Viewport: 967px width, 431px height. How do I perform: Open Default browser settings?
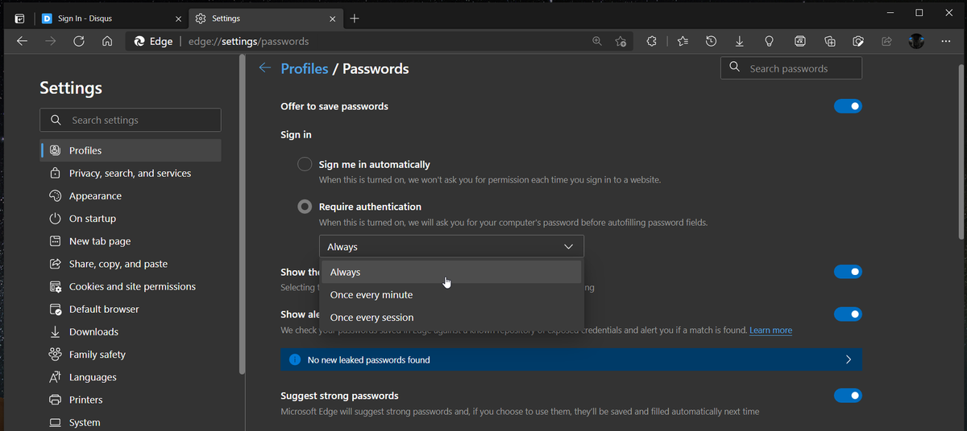coord(131,309)
